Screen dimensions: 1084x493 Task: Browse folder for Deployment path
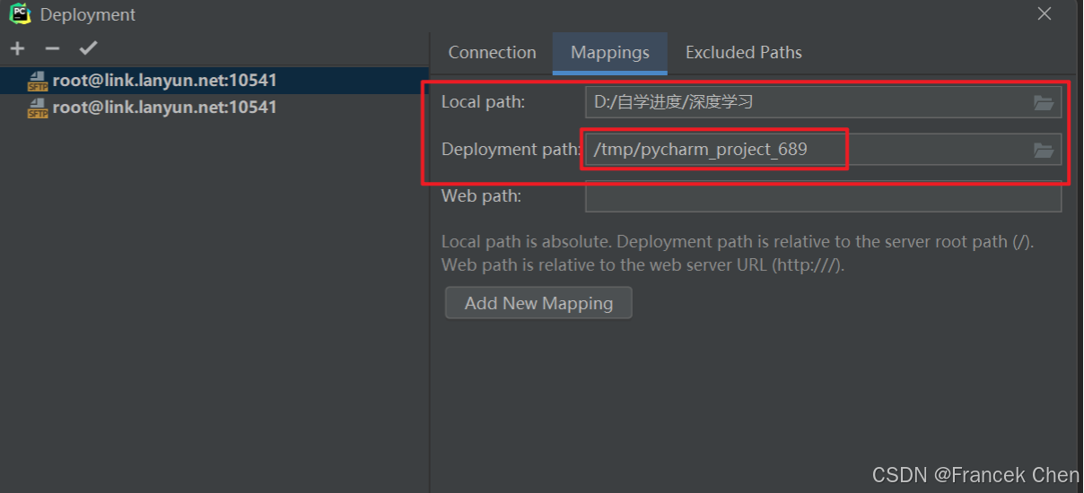(x=1044, y=150)
